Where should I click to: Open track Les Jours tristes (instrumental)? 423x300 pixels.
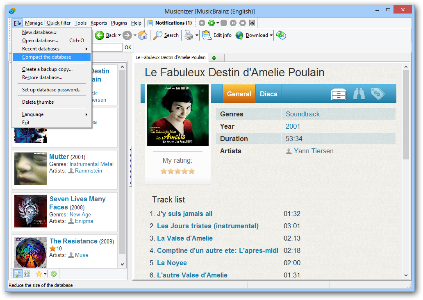point(208,226)
